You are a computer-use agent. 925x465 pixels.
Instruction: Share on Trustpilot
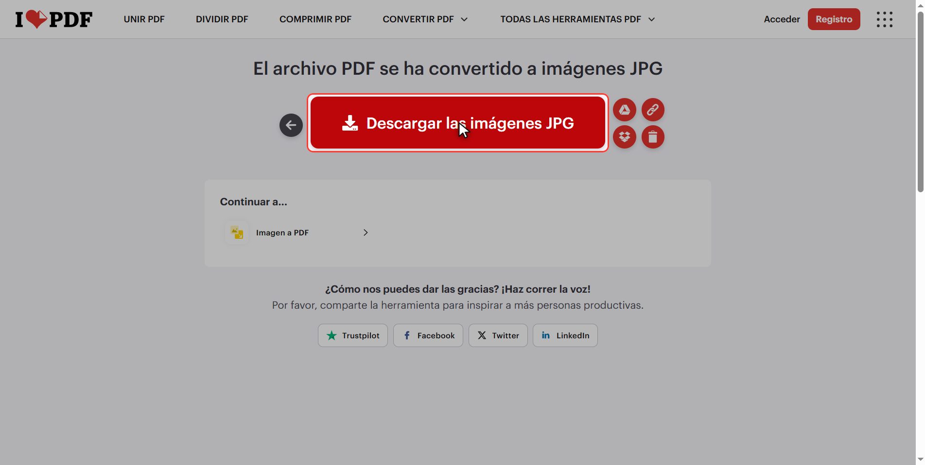(x=353, y=335)
